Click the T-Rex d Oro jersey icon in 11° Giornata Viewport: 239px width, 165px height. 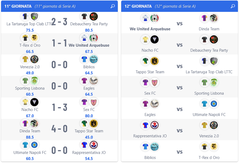[25, 38]
